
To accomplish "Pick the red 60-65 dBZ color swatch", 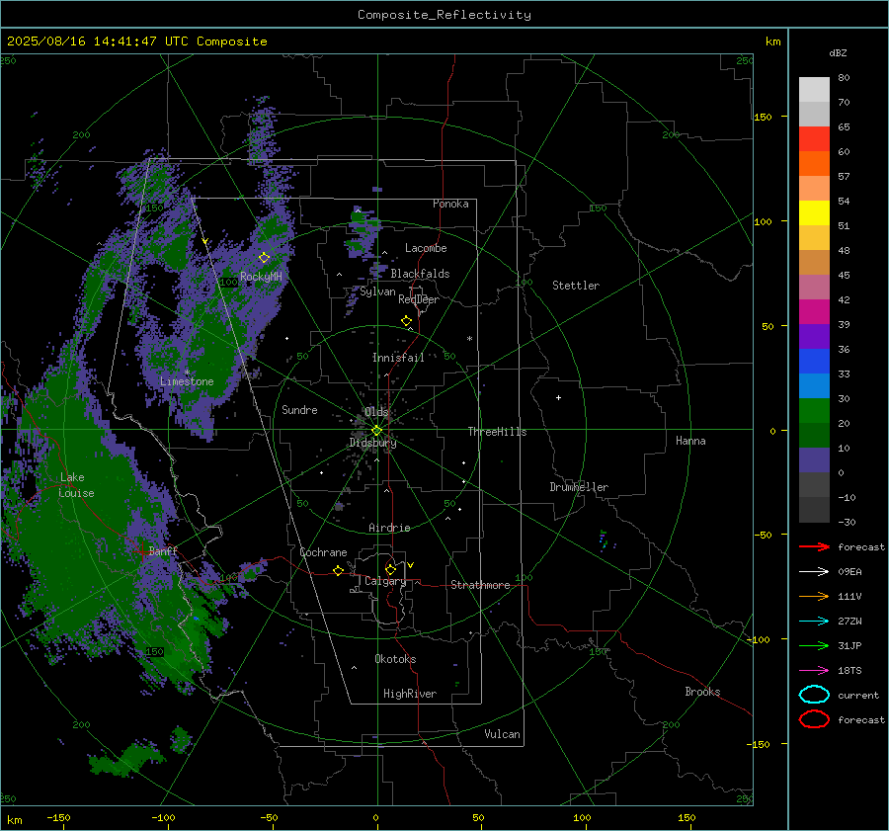I will (x=814, y=139).
